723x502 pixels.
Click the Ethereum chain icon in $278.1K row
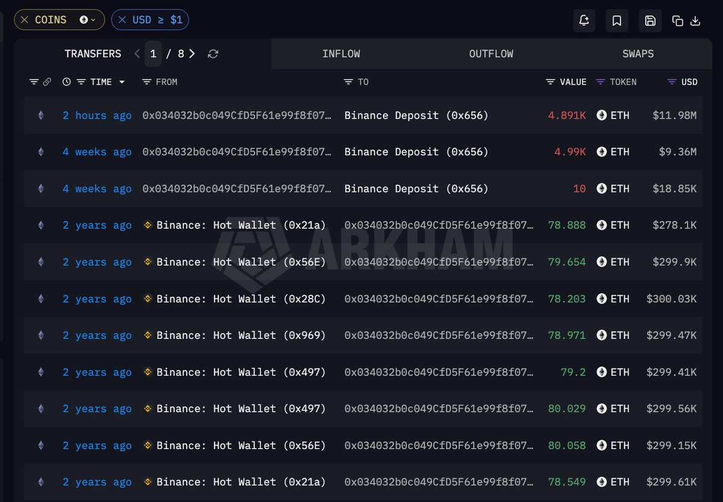[41, 225]
